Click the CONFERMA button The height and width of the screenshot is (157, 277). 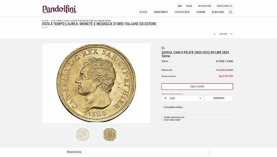tap(219, 98)
